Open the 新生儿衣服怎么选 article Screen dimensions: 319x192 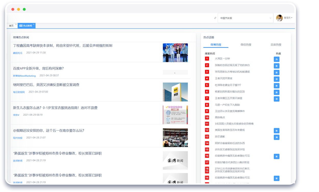pyautogui.click(x=55, y=108)
